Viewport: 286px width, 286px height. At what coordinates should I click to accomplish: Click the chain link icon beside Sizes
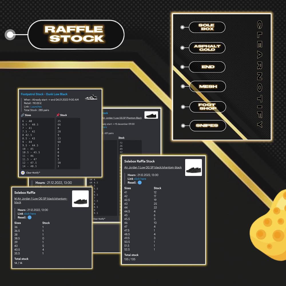tap(22, 115)
